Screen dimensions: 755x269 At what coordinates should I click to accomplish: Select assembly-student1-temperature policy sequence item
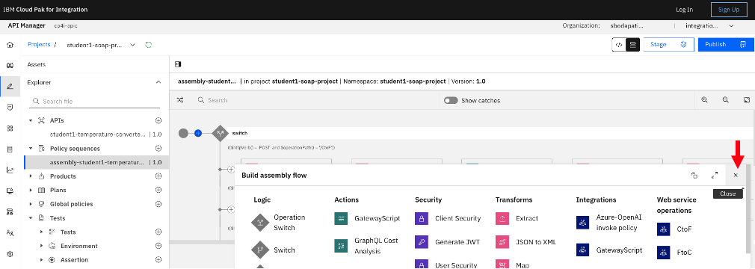point(96,162)
